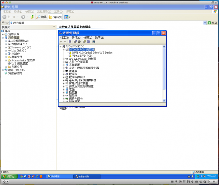Image resolution: width=219 pixels, height=185 pixels.
Task: Select USB 視訊裝置 in folder tree
Action: point(20,63)
